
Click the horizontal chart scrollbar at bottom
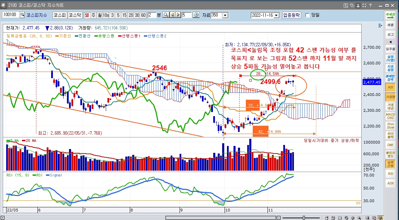pyautogui.click(x=221, y=218)
